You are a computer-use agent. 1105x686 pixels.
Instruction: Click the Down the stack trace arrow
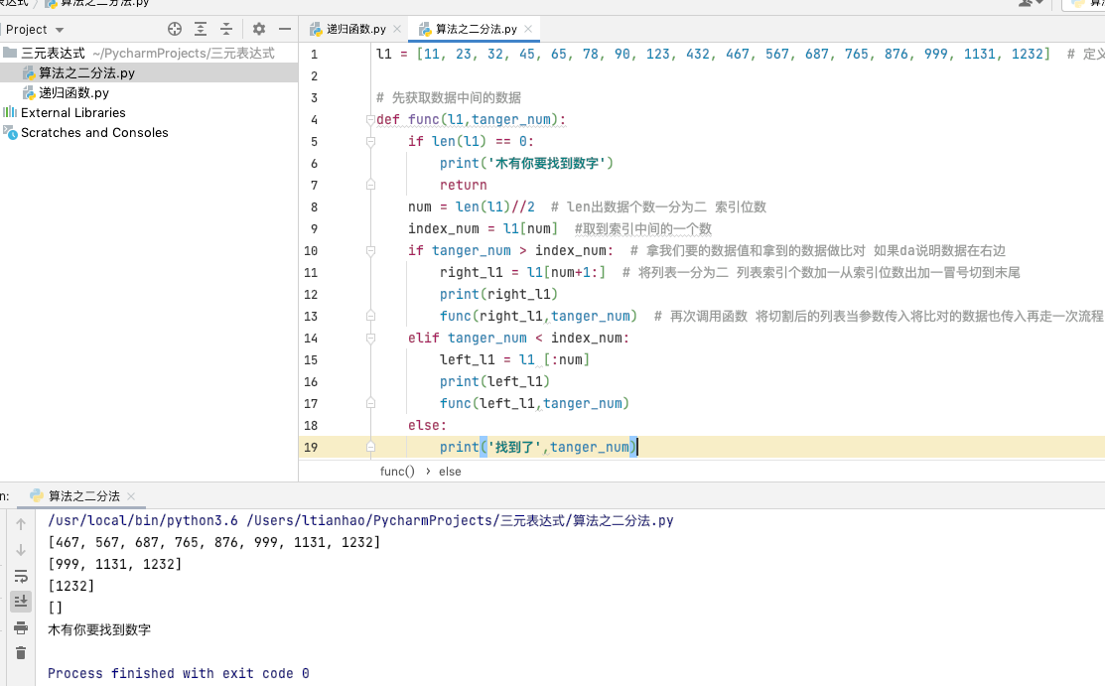point(21,550)
